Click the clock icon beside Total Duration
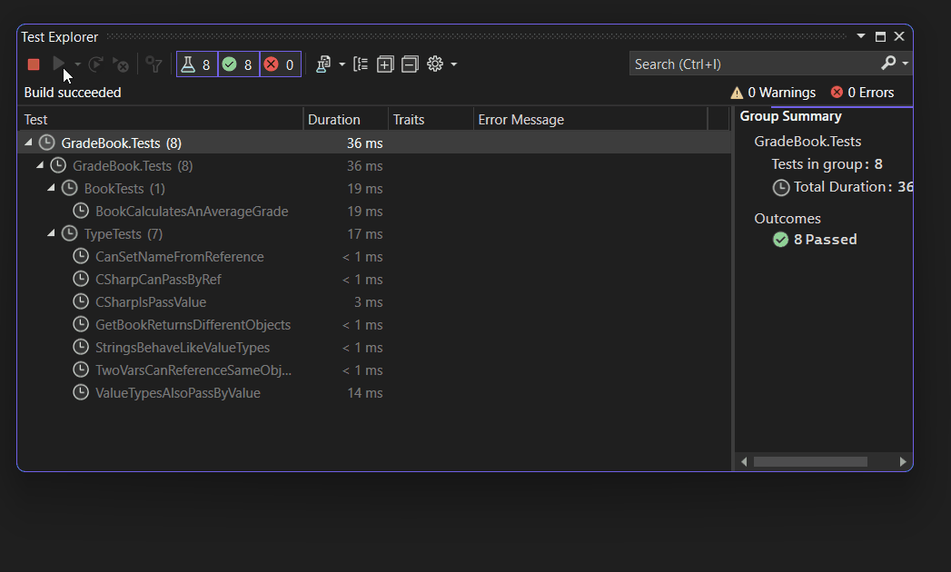Viewport: 951px width, 572px height. 780,187
